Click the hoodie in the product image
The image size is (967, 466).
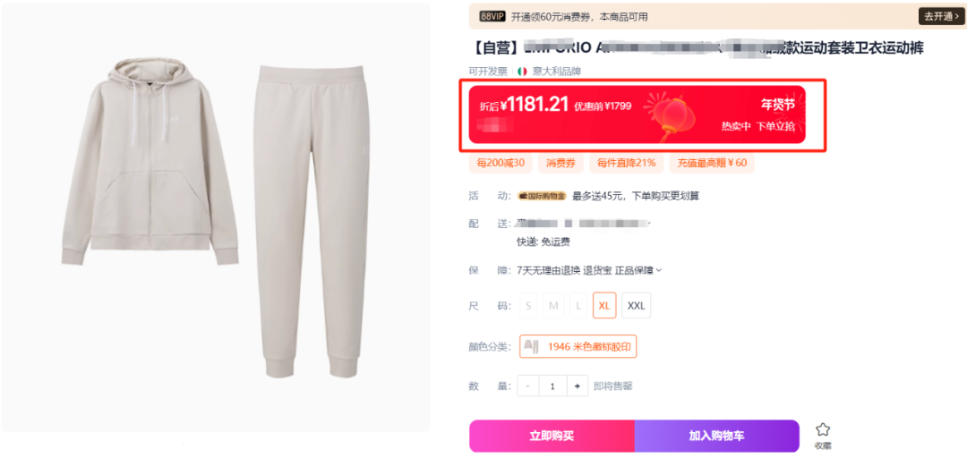coord(150,163)
